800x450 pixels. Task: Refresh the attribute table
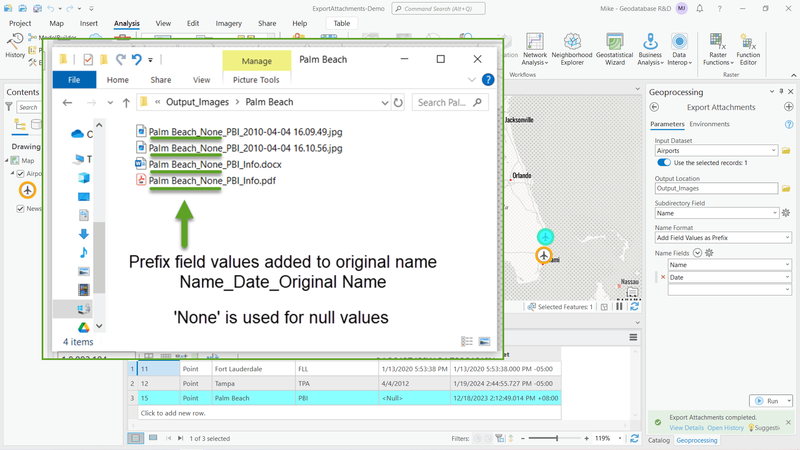click(635, 438)
